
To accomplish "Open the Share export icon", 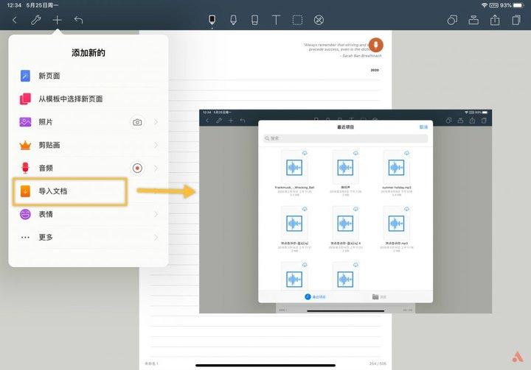I will coord(495,20).
